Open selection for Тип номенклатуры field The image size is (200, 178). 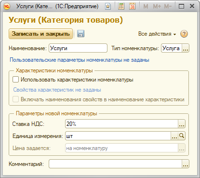pyautogui.click(x=186, y=48)
